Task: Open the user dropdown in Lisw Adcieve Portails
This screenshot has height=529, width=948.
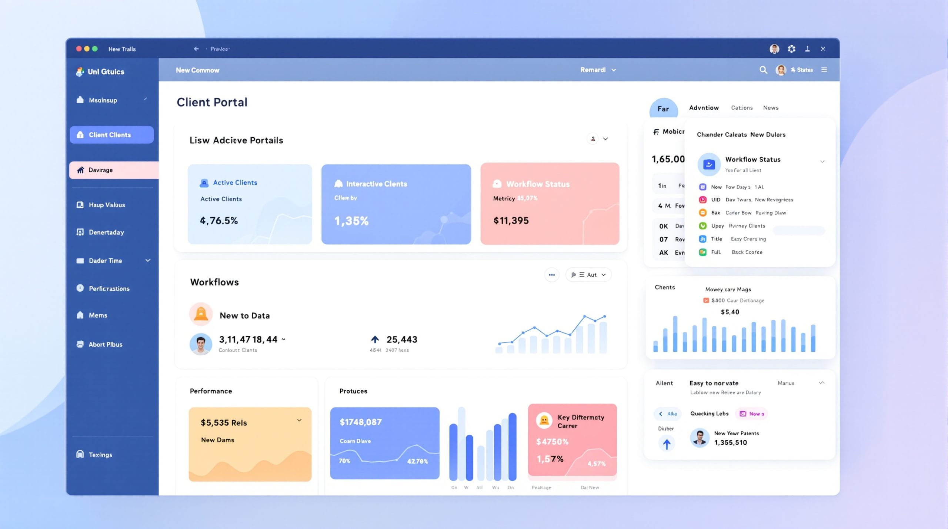Action: 599,139
